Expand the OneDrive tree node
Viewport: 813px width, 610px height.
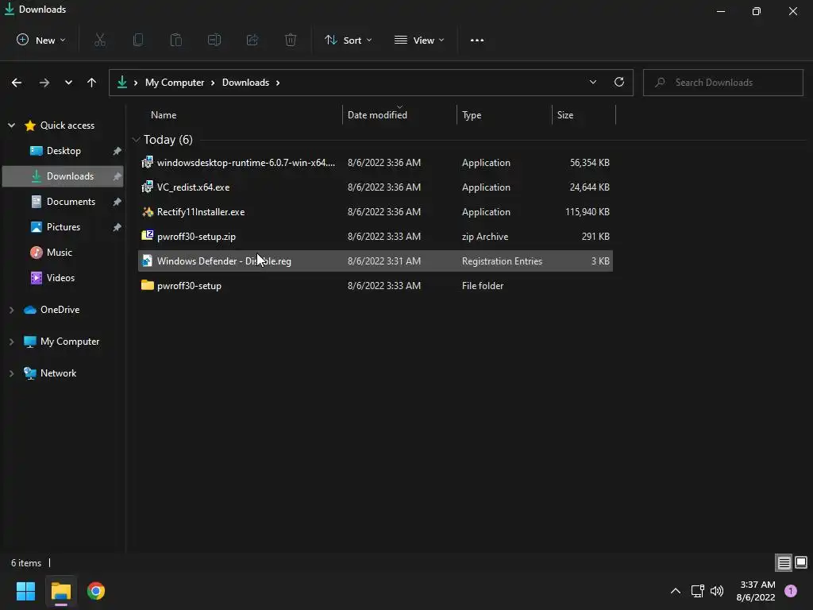pos(11,310)
